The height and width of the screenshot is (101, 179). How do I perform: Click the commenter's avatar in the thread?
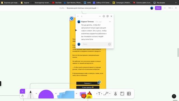[x=79, y=22]
